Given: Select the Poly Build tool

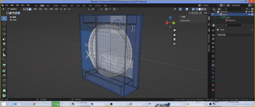Looking at the screenshot, I should point(4,90).
